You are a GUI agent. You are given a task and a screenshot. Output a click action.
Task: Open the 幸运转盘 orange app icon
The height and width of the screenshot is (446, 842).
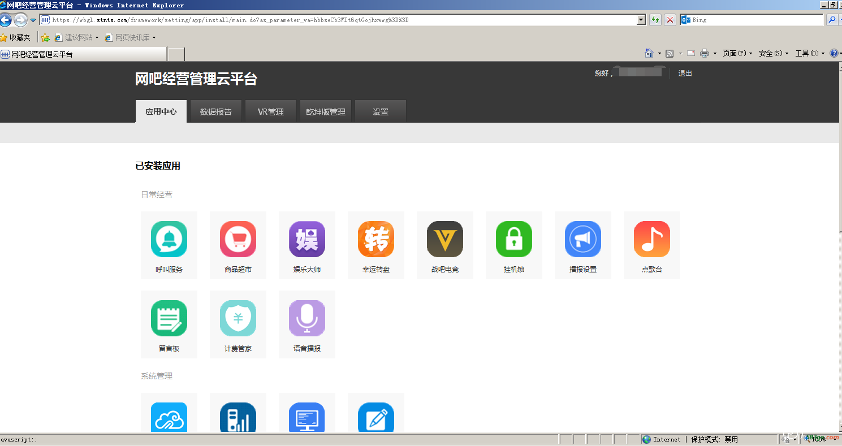tap(376, 239)
